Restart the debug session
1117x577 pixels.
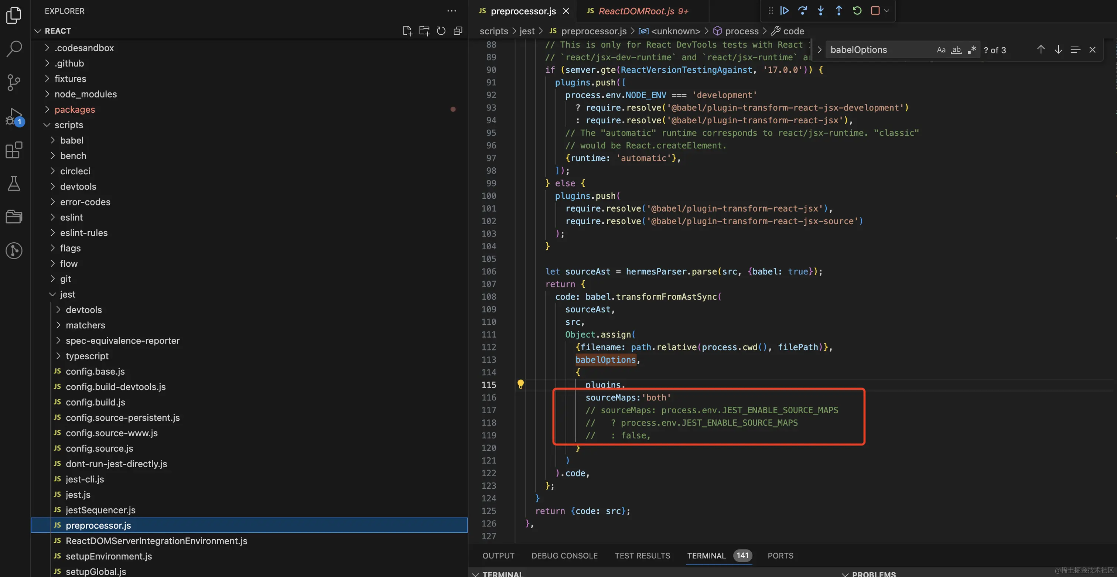[x=857, y=10]
